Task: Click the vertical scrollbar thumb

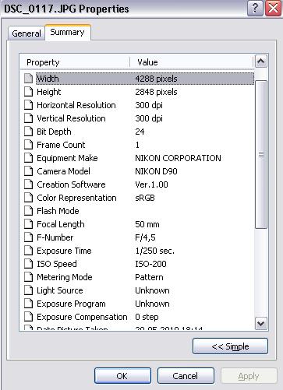Action: [261, 155]
